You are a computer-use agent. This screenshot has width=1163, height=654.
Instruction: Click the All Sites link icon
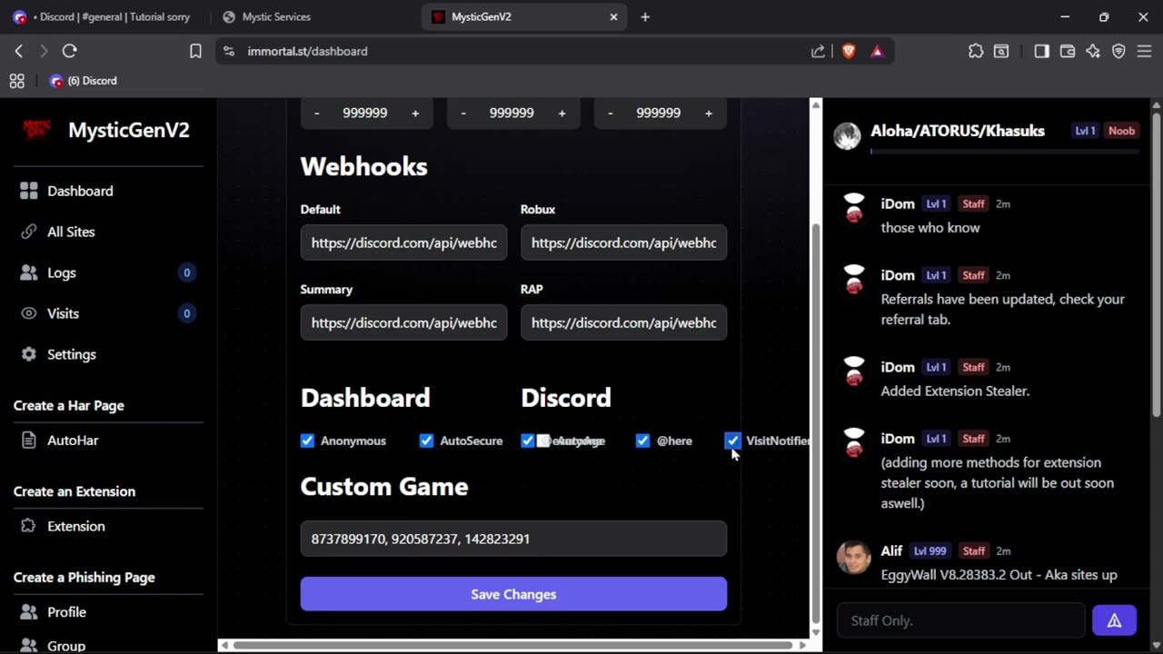(x=29, y=232)
